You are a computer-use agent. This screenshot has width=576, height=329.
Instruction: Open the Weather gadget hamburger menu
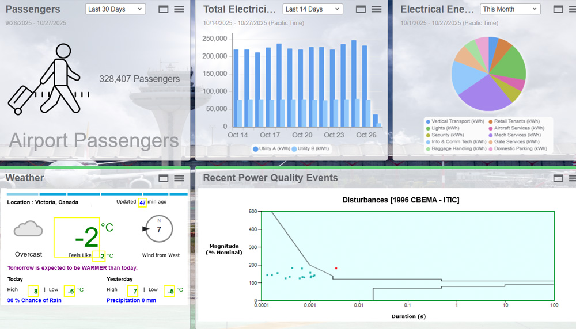[179, 178]
